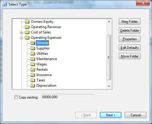Click the Supplies folder icon
152x124 pixels.
[33, 48]
